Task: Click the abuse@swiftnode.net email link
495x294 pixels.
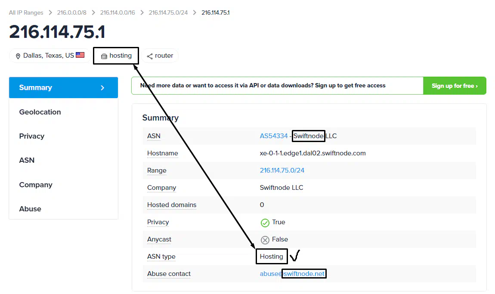Action: pos(292,274)
